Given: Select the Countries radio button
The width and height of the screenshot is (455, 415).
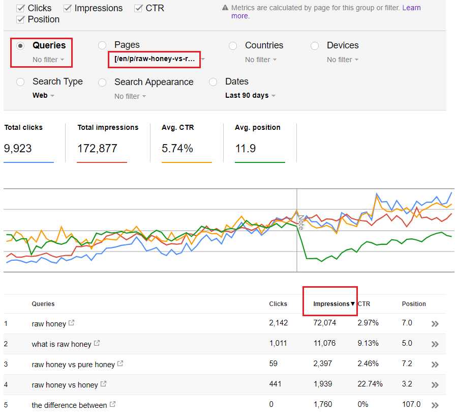Looking at the screenshot, I should [233, 46].
